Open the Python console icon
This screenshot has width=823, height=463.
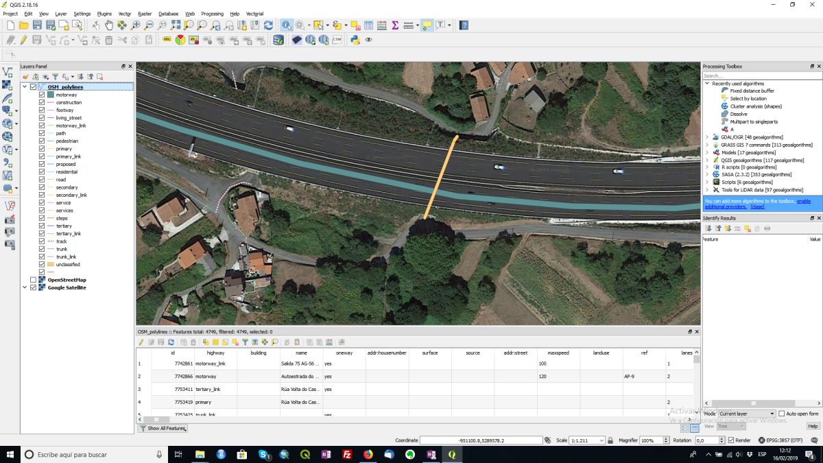tap(355, 40)
